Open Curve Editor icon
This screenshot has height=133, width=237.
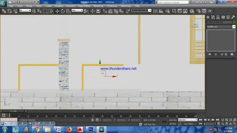180,11
